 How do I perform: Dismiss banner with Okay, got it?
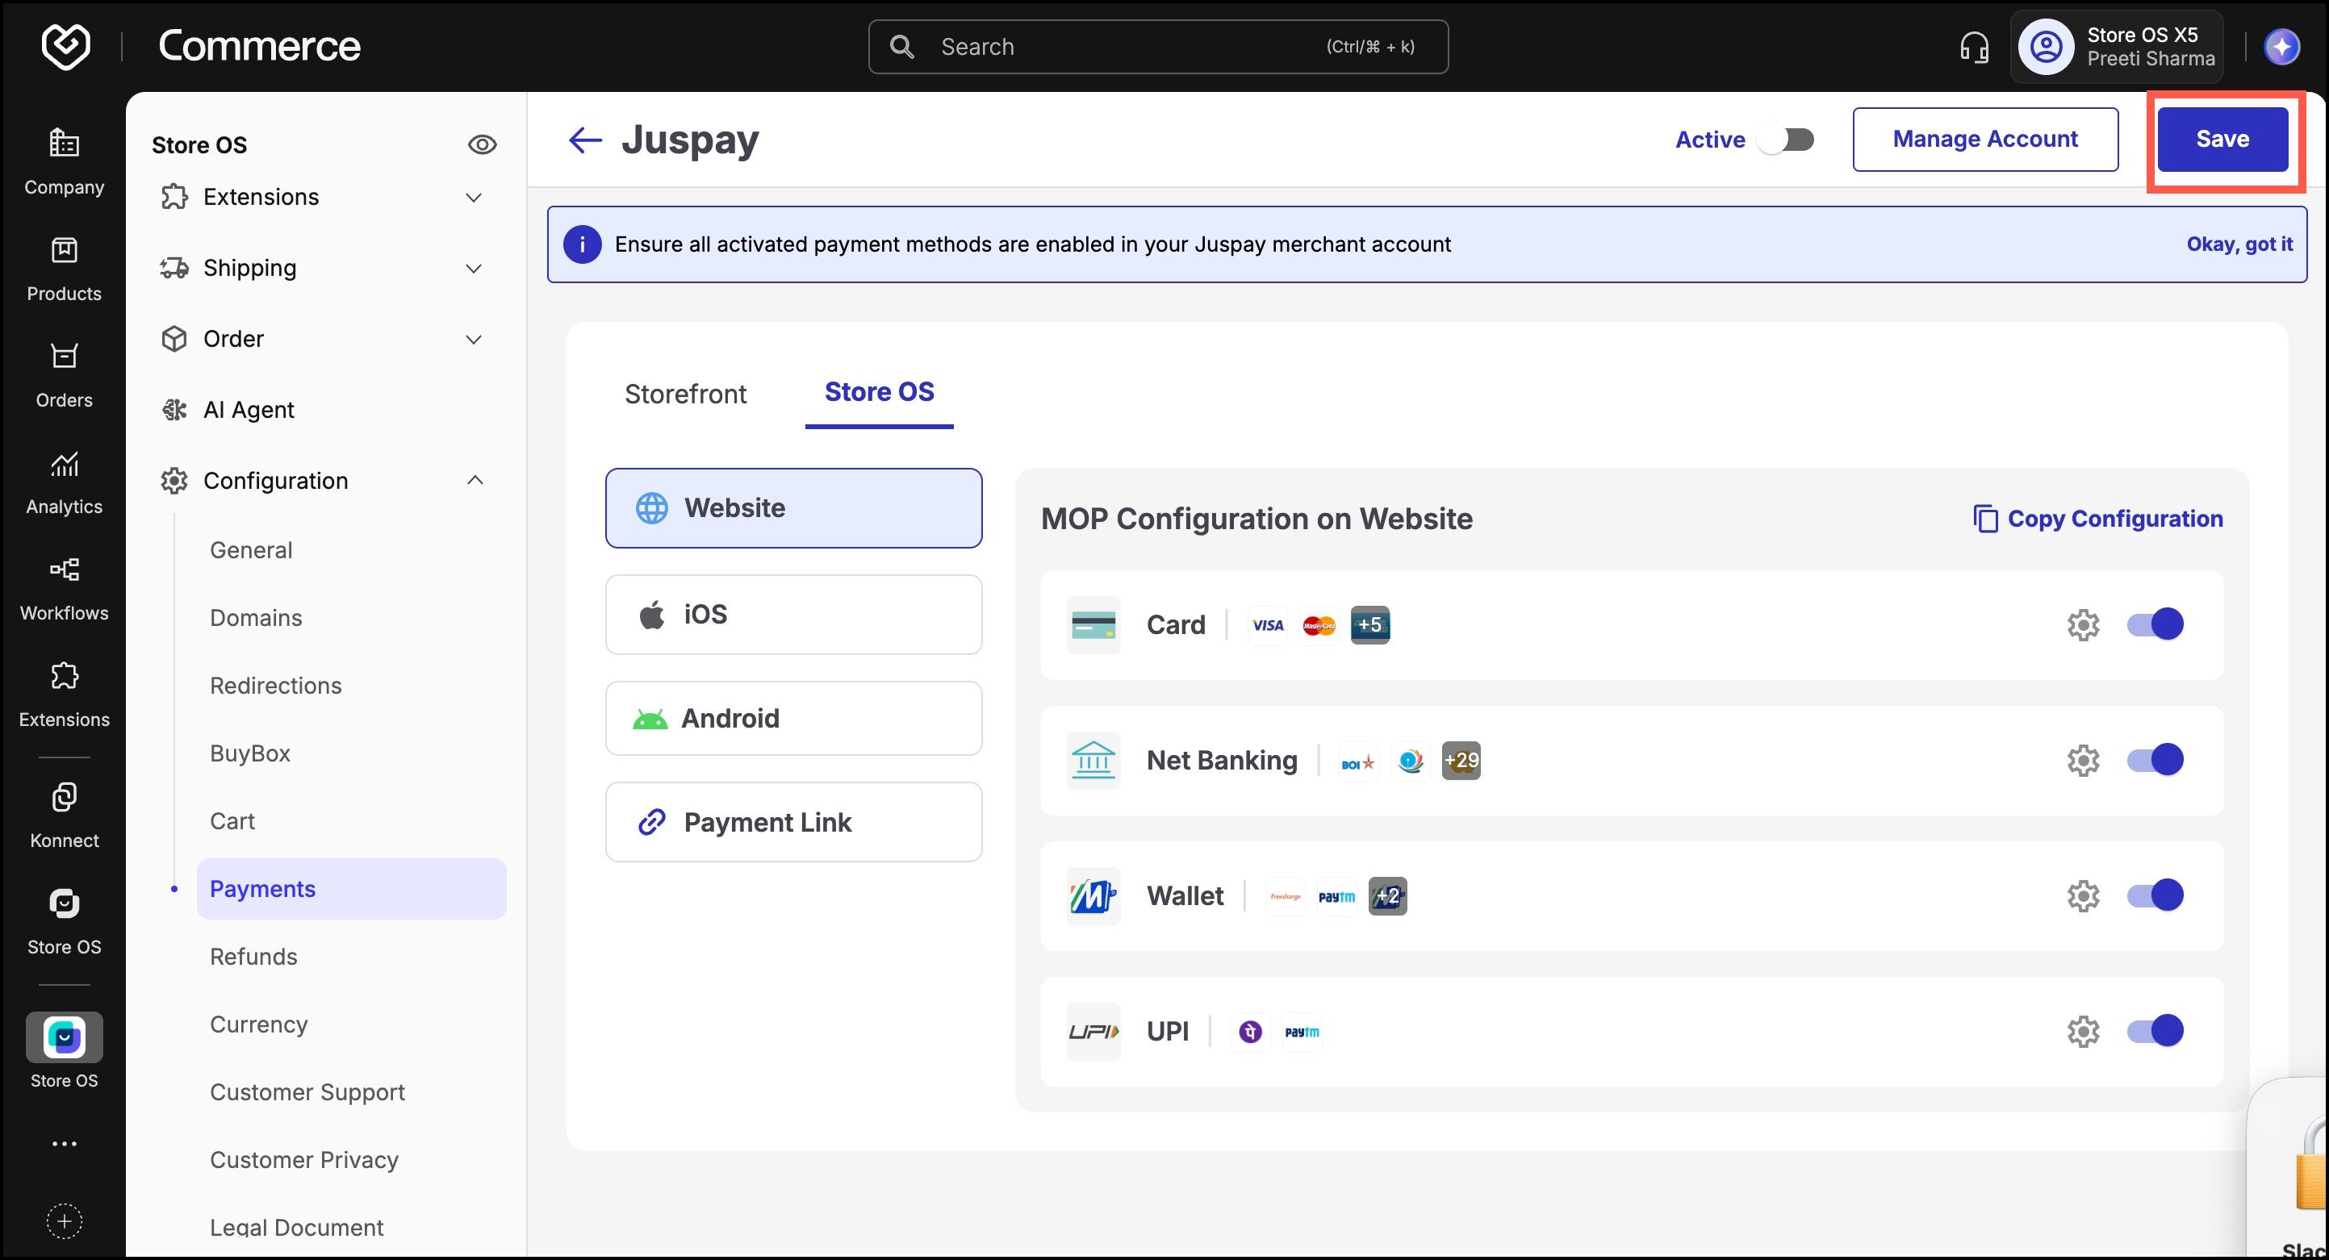(x=2239, y=244)
